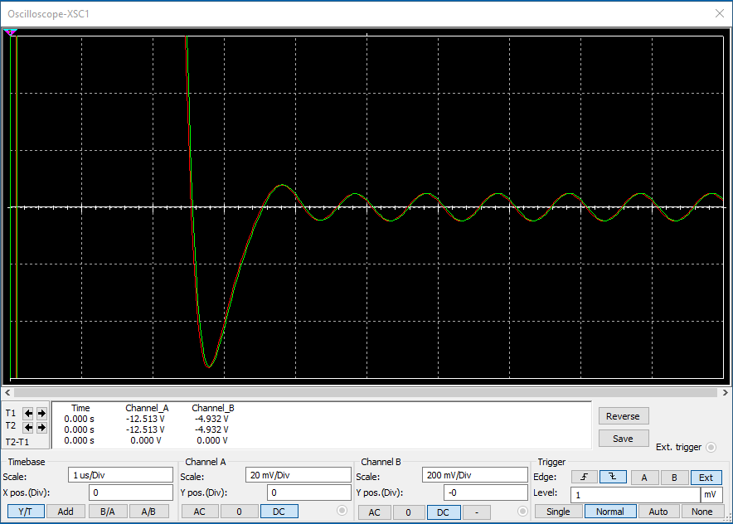Move cursor T2 right with arrow icon

[40, 427]
